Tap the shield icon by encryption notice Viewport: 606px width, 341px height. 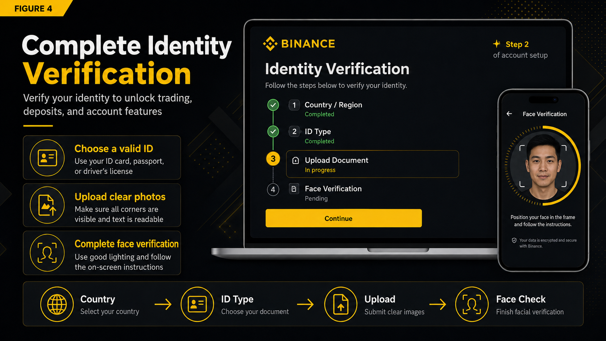pos(514,241)
